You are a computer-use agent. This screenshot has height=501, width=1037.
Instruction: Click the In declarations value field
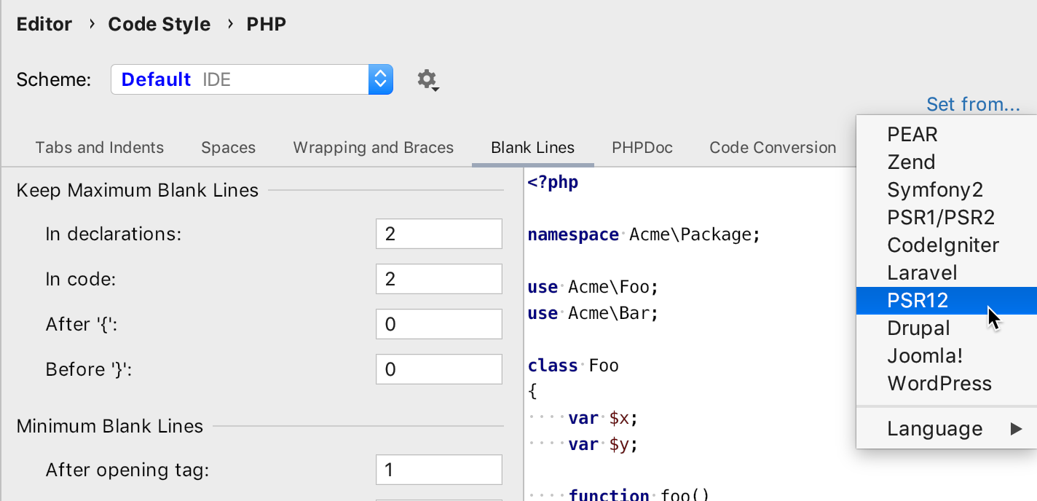438,233
